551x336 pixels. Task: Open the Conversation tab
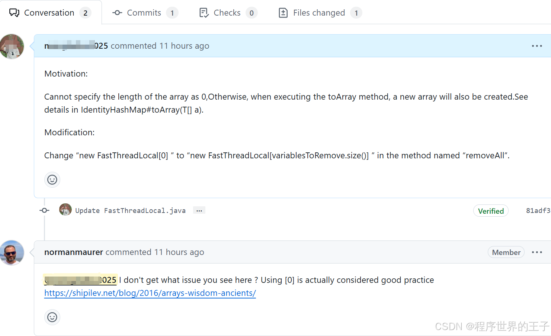tap(49, 12)
